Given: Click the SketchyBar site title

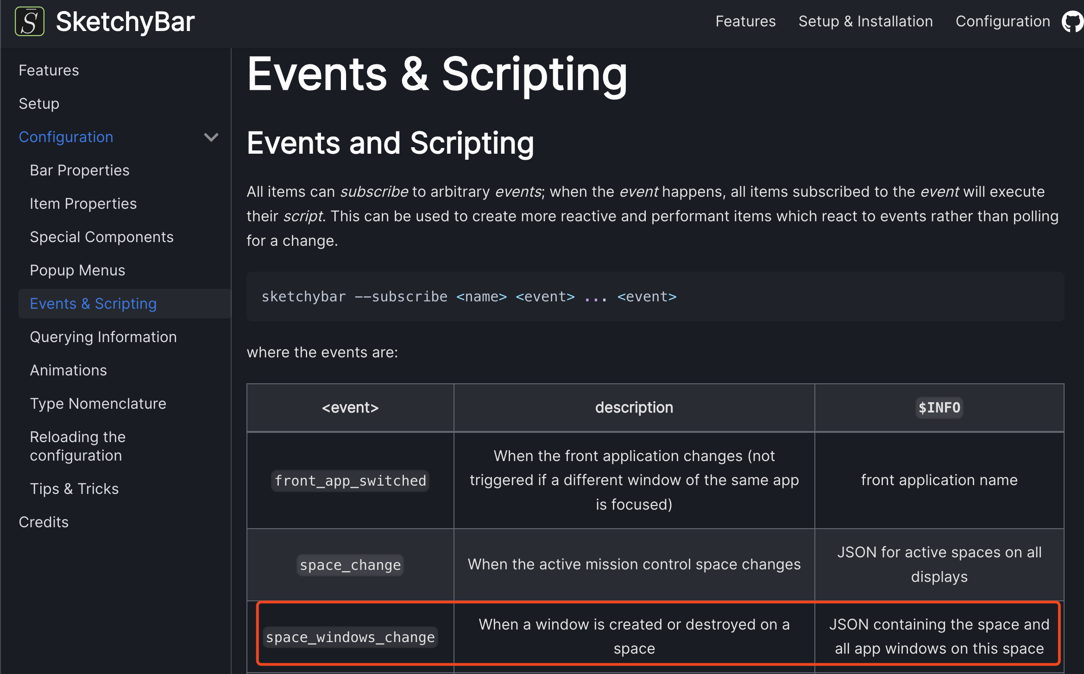Looking at the screenshot, I should [125, 22].
